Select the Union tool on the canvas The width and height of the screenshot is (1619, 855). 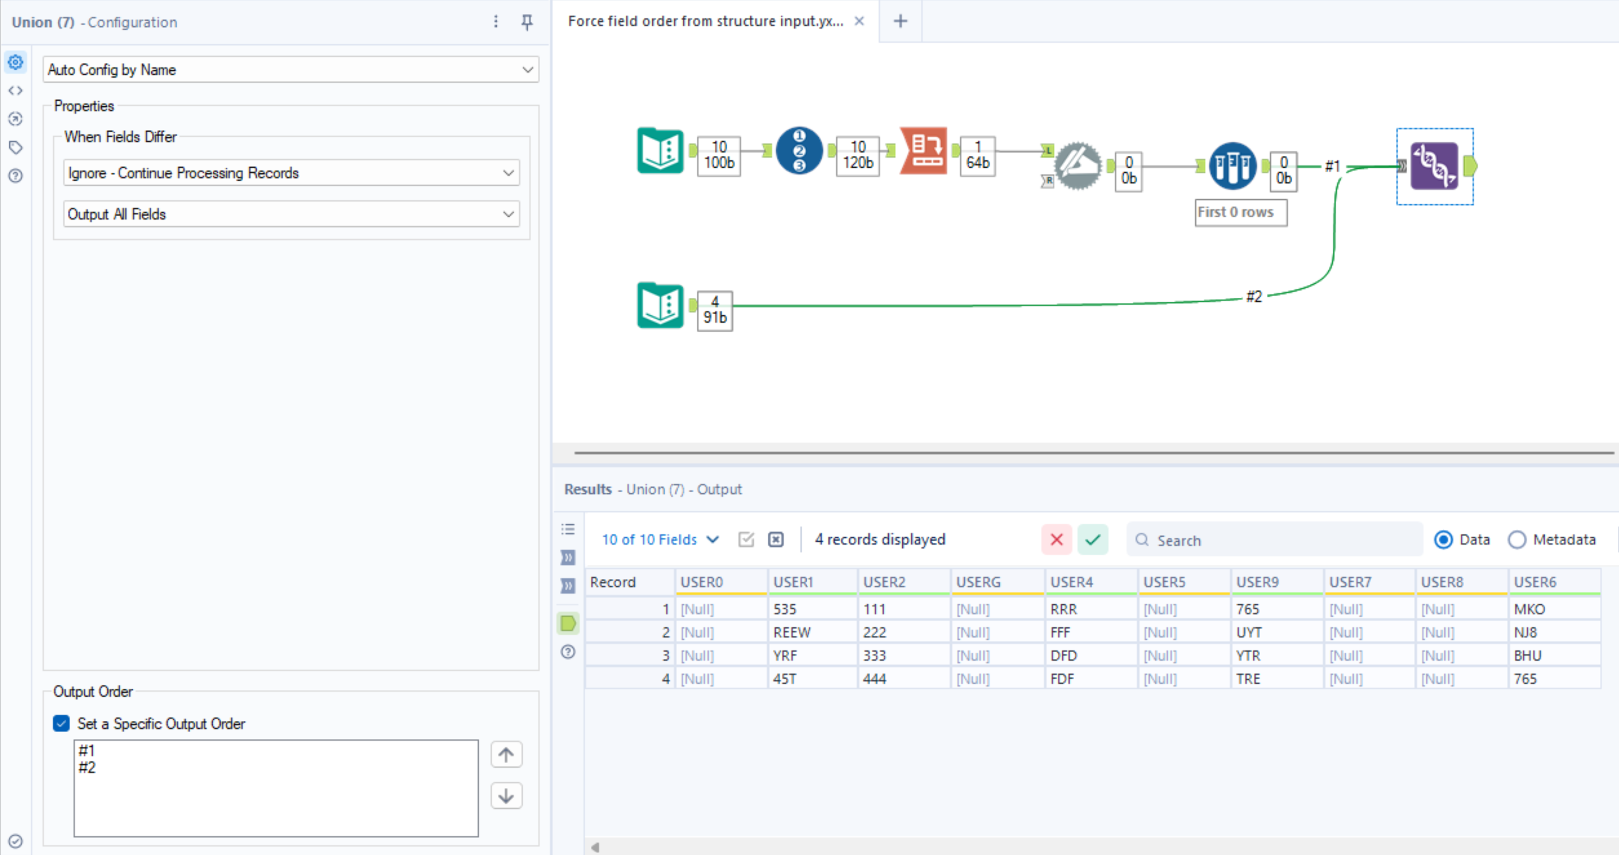pos(1435,166)
